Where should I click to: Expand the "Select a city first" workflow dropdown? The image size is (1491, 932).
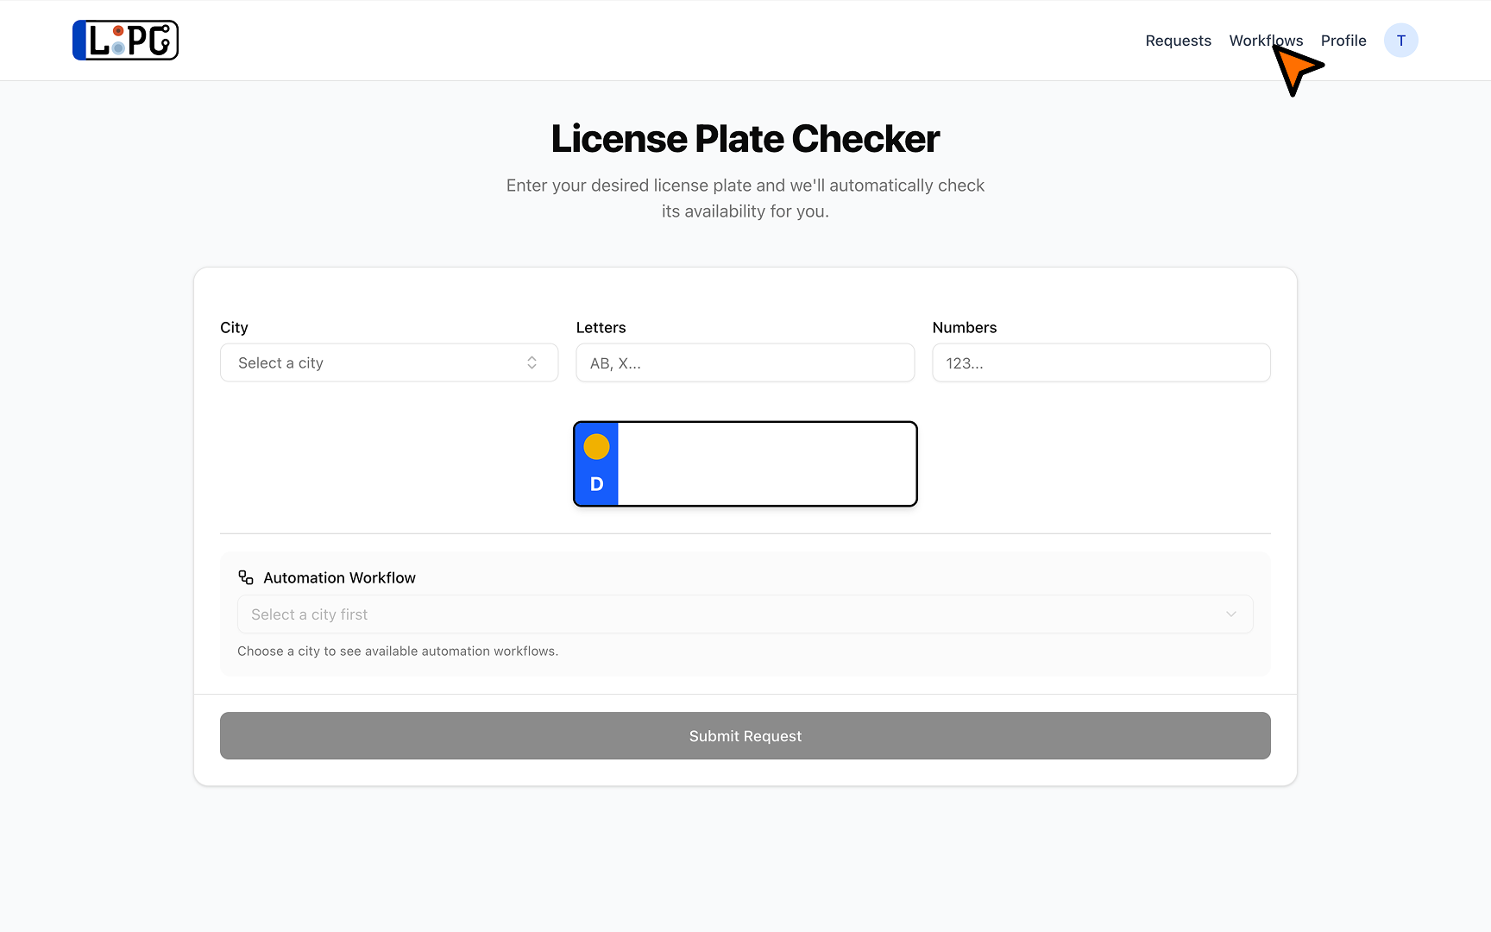coord(744,614)
